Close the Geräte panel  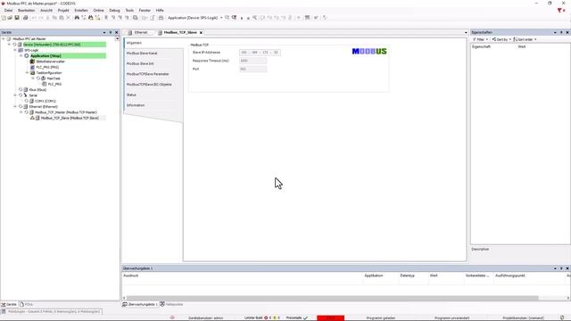pyautogui.click(x=117, y=32)
